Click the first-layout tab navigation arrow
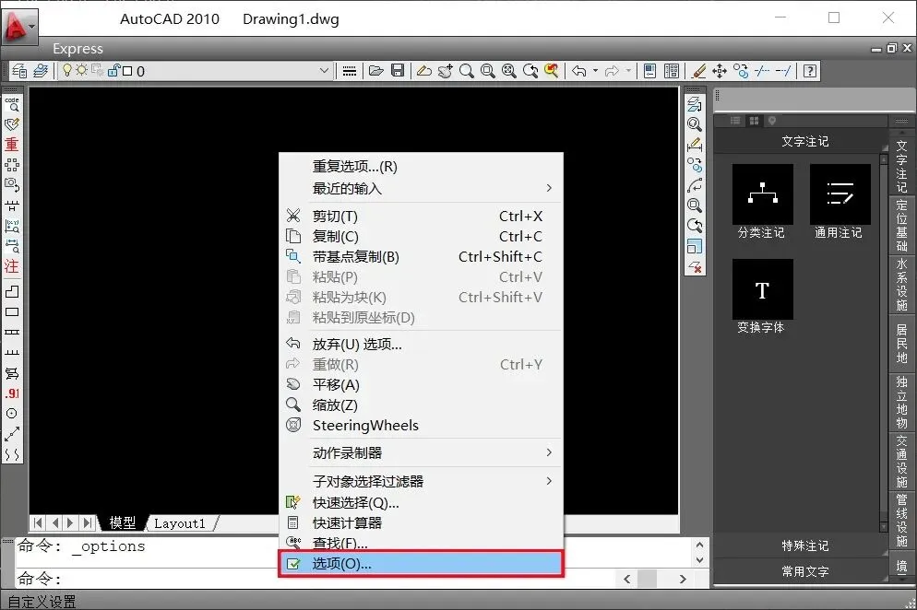 point(38,523)
